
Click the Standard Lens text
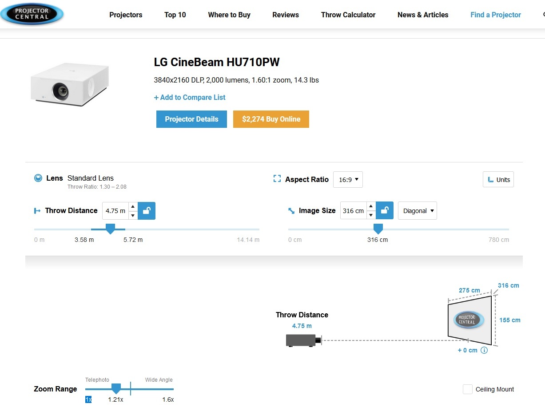pos(91,178)
